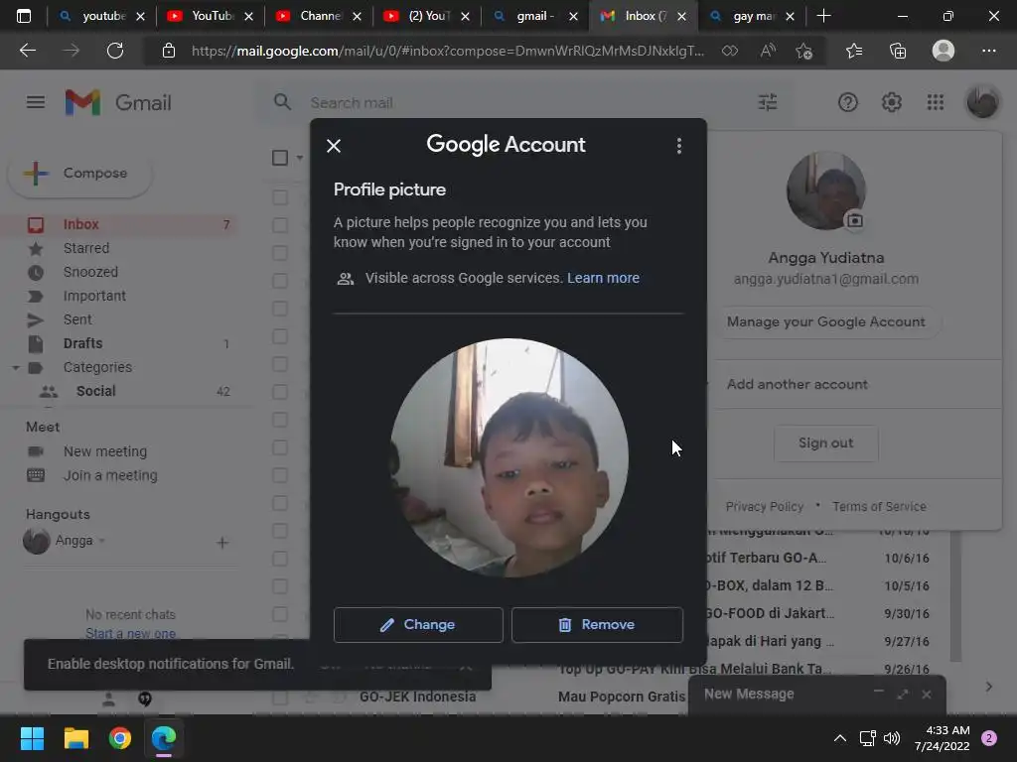
Task: Close the Google Account profile picture dialog
Action: click(x=334, y=146)
